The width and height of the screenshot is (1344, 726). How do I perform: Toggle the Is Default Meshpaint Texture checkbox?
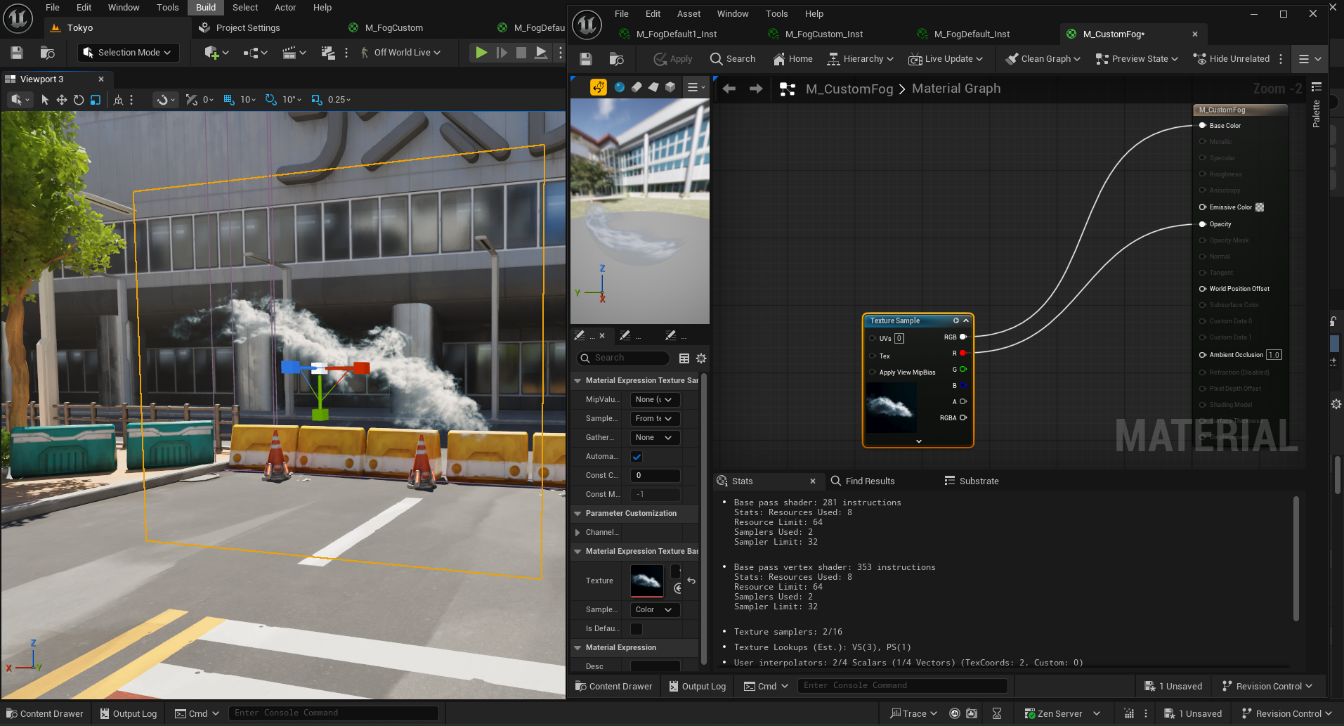pyautogui.click(x=637, y=629)
